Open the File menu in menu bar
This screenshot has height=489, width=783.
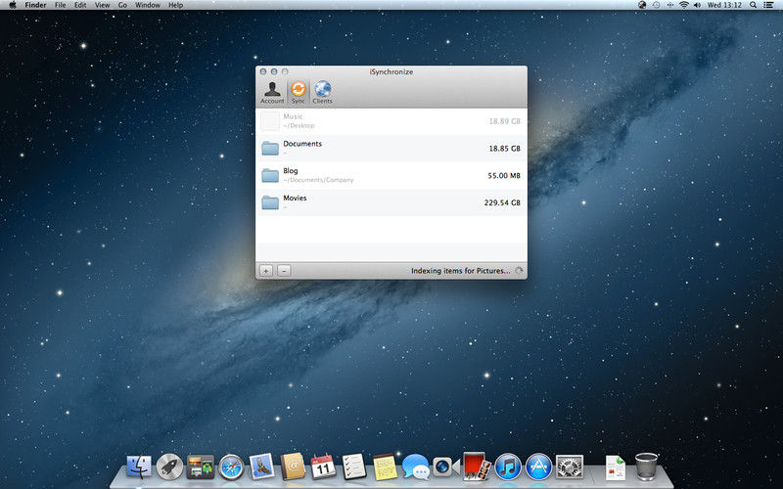tap(61, 5)
